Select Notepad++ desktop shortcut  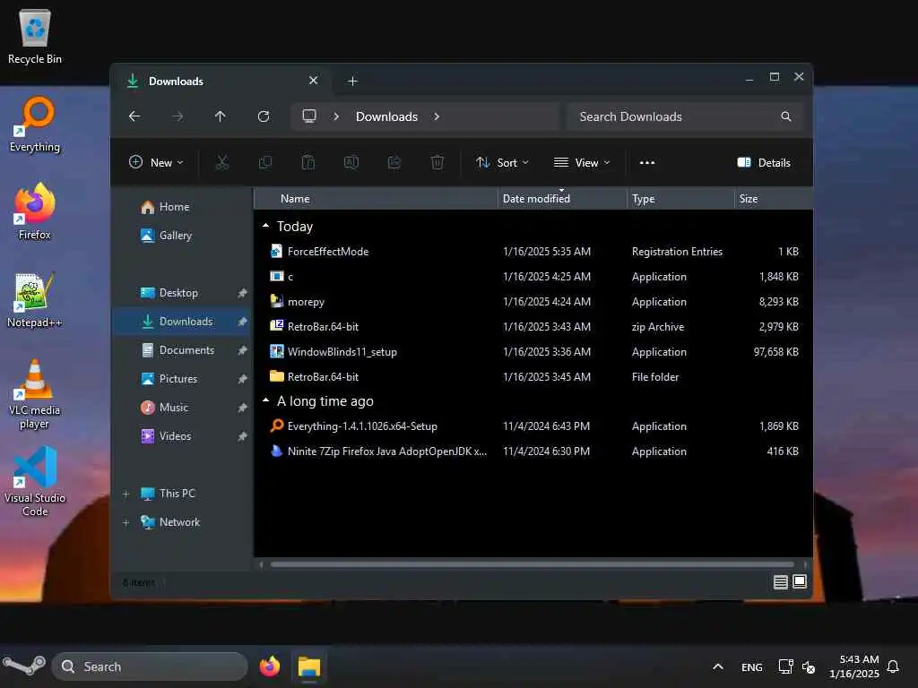coord(35,300)
